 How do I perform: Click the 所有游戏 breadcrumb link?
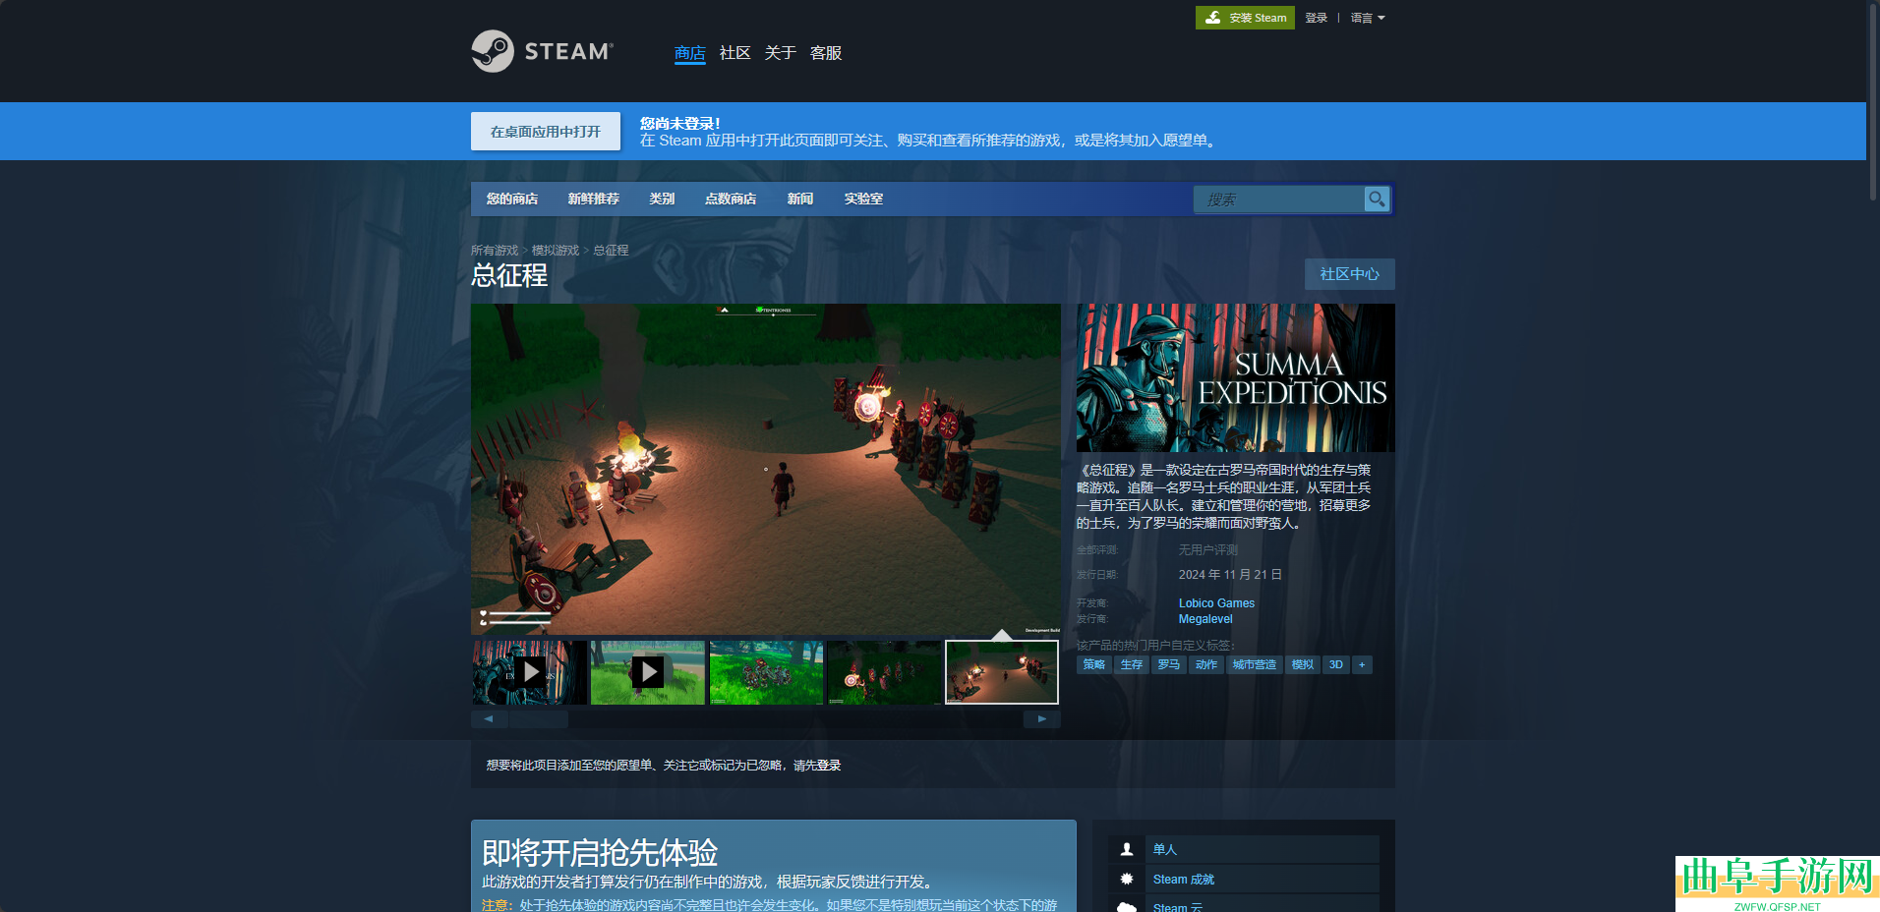(x=495, y=251)
